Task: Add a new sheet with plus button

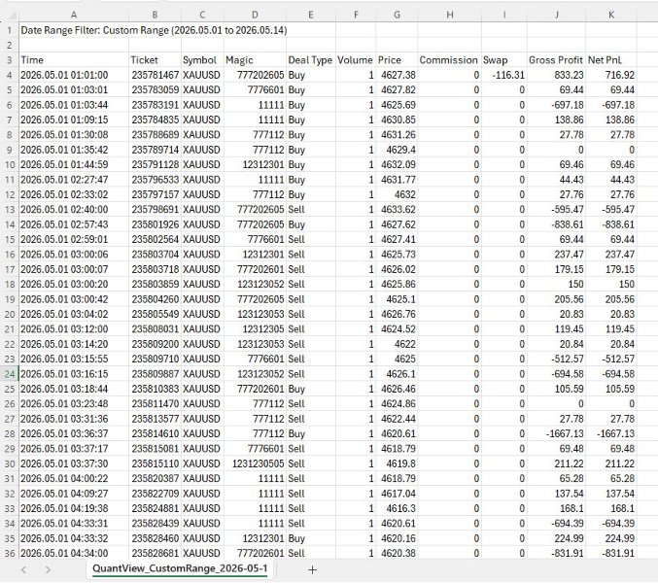Action: point(312,569)
